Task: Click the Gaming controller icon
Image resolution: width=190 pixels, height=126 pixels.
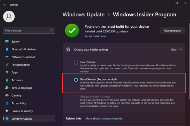Action: tap(7, 95)
